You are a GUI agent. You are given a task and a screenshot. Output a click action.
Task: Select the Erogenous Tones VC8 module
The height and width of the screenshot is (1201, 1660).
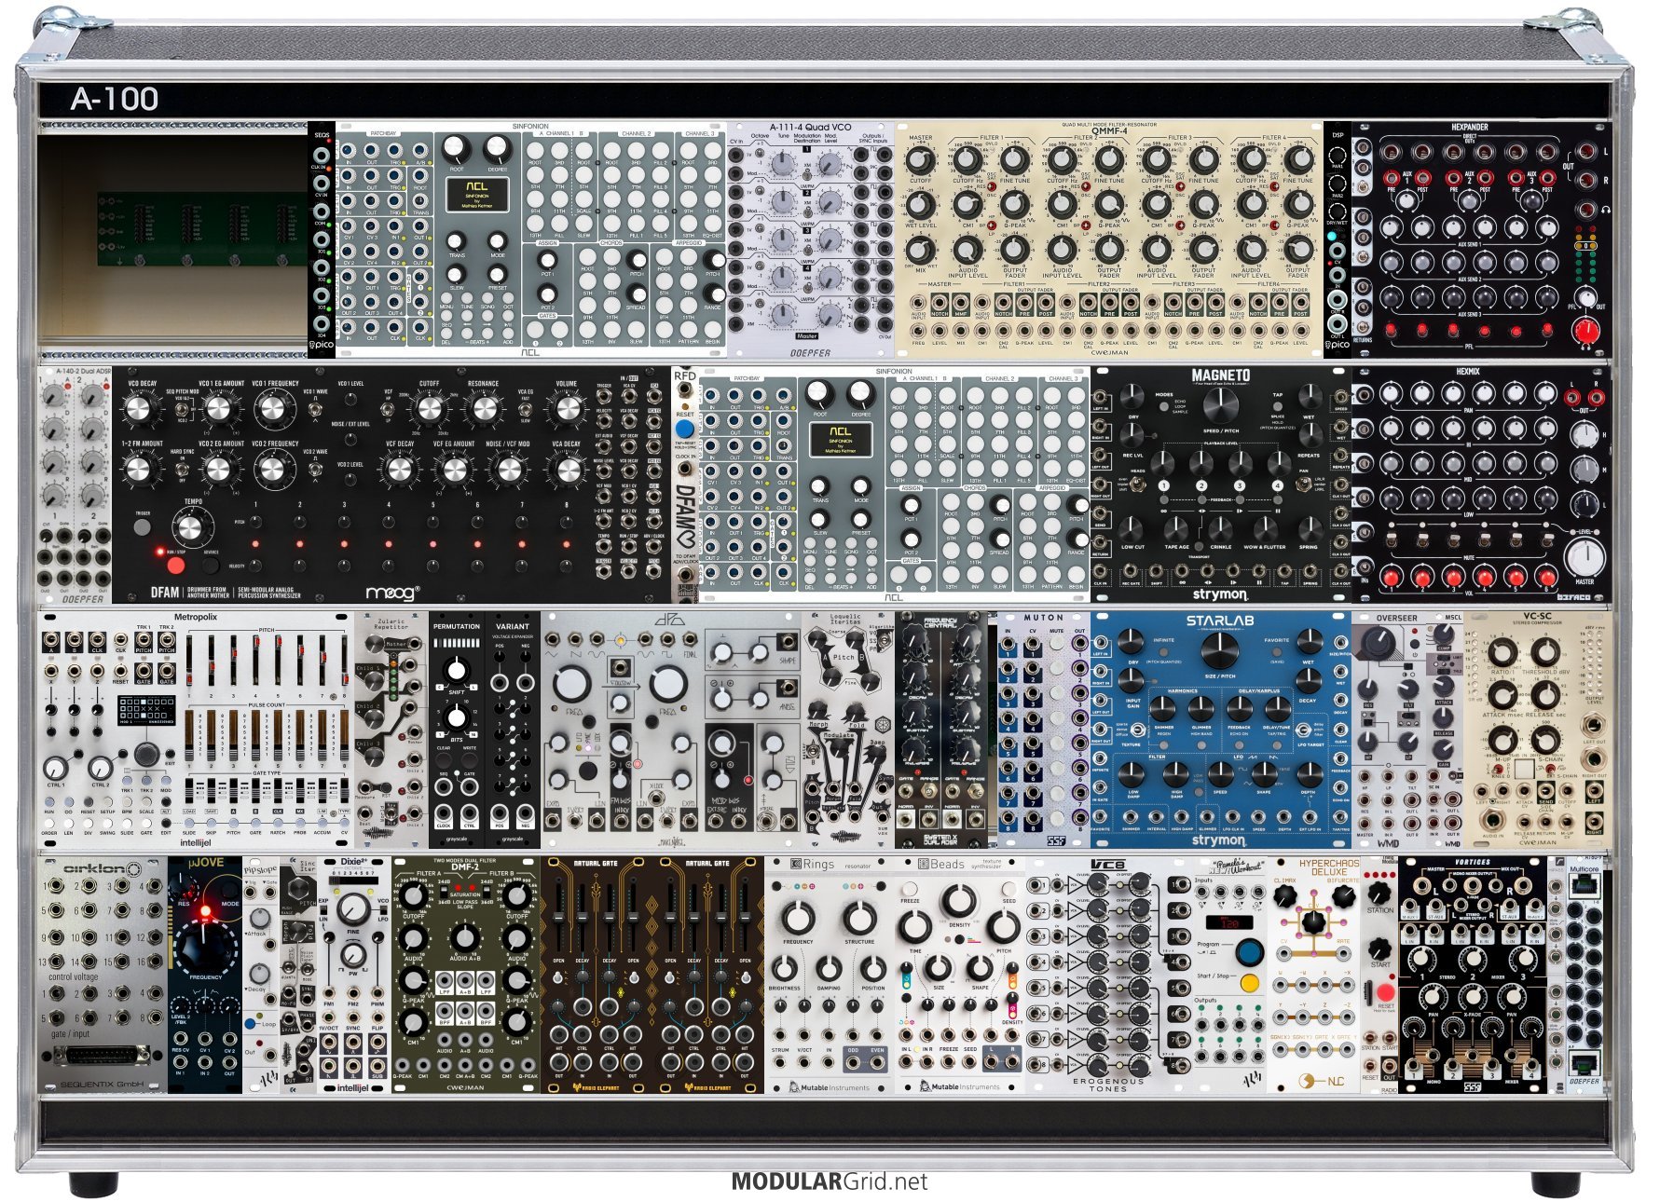click(x=1109, y=976)
